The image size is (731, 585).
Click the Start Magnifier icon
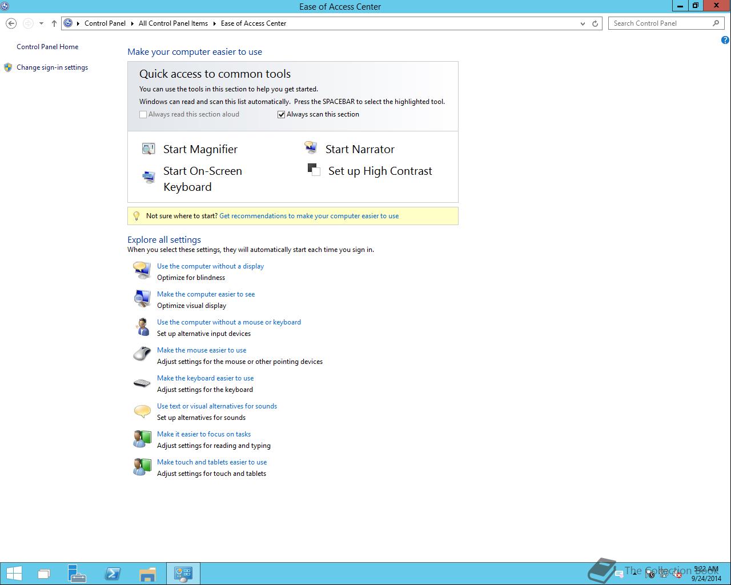[x=148, y=149]
